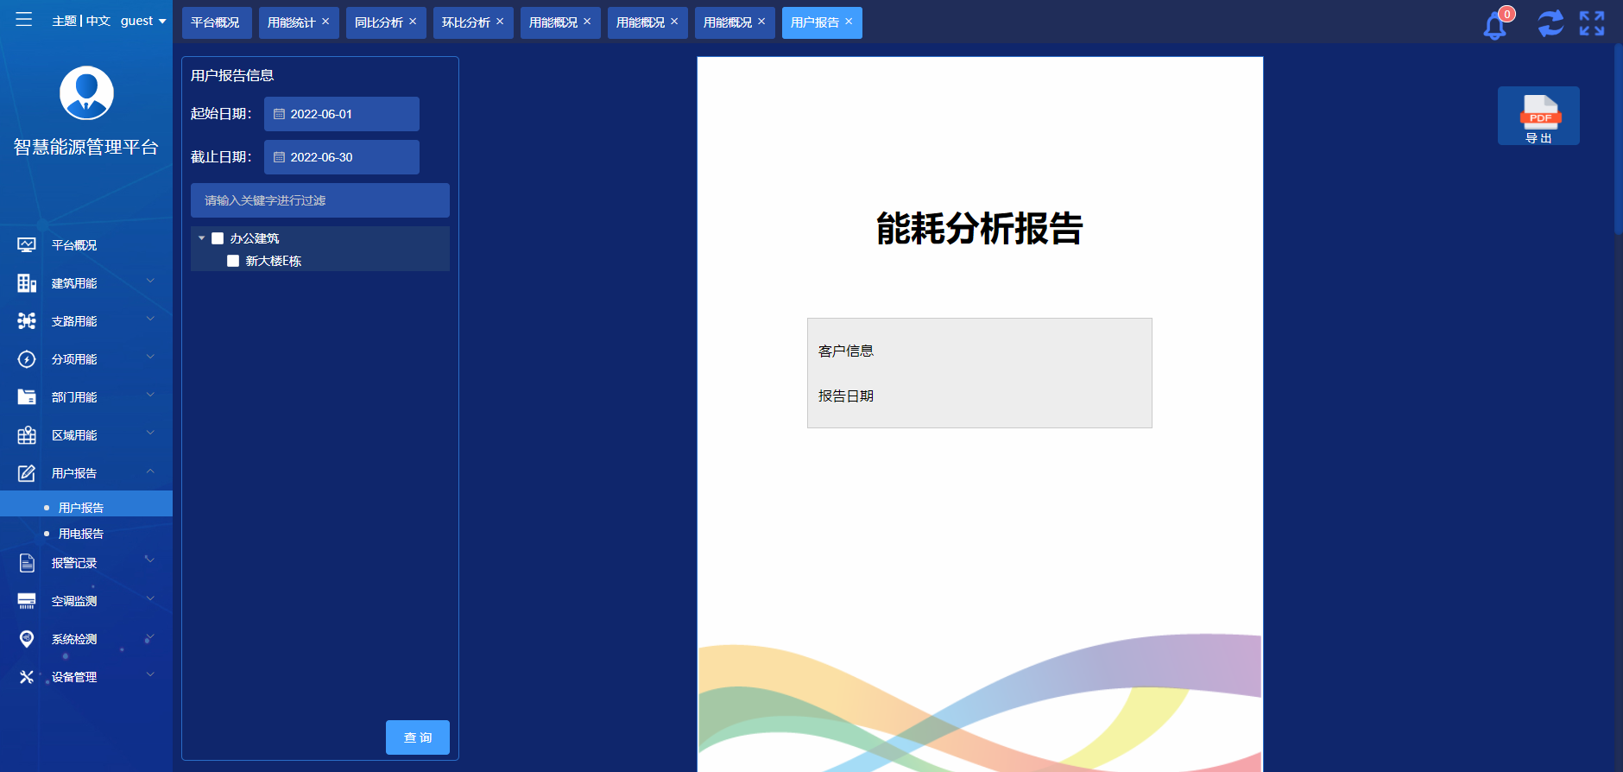The height and width of the screenshot is (772, 1623).
Task: Click the user avatar icon
Action: point(86,93)
